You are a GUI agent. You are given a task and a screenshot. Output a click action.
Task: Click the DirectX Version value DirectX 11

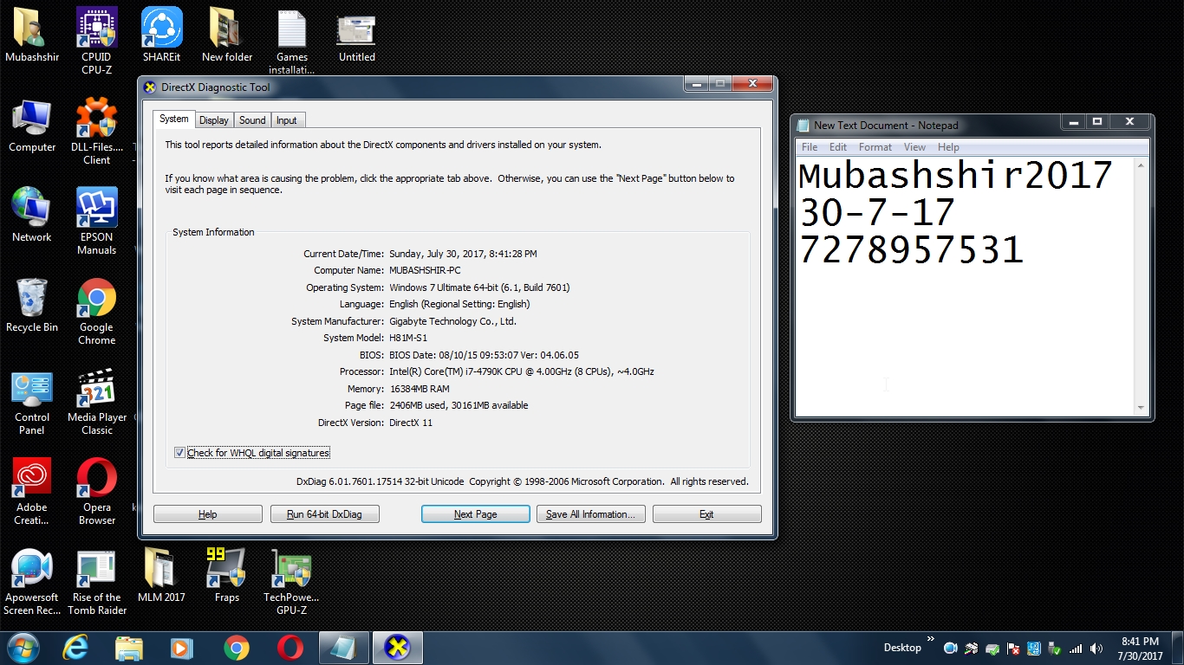click(x=411, y=423)
